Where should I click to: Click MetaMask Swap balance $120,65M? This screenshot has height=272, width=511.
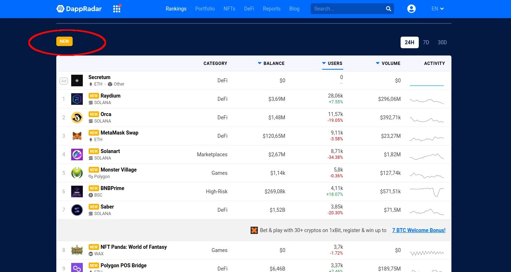(274, 136)
